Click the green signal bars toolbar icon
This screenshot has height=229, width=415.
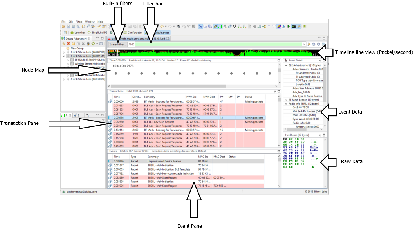(220, 27)
